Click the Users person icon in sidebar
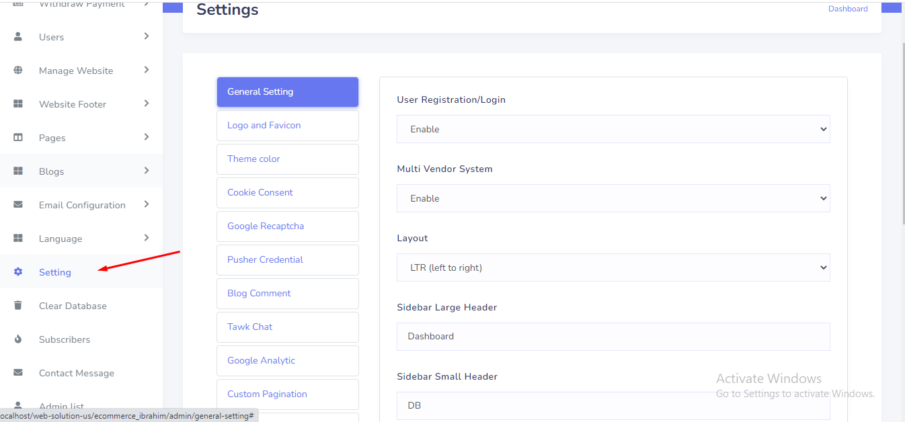The height and width of the screenshot is (422, 905). coord(18,37)
